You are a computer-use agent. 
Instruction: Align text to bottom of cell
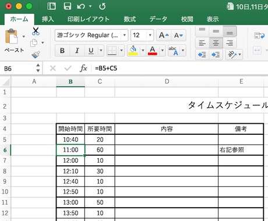click(x=230, y=31)
